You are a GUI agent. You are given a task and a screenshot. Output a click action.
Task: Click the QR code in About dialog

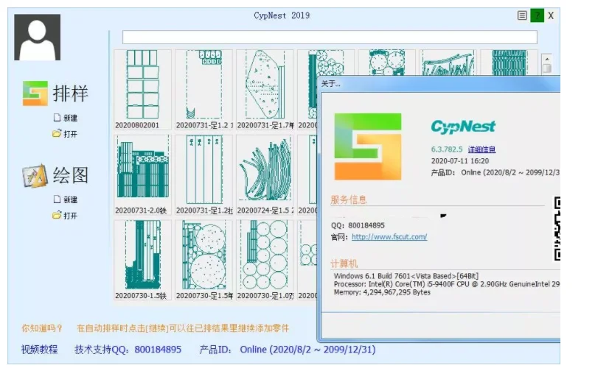pos(557,229)
